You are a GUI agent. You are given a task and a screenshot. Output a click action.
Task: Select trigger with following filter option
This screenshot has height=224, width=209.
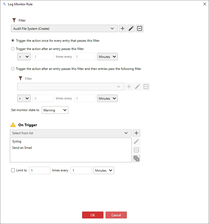13,69
